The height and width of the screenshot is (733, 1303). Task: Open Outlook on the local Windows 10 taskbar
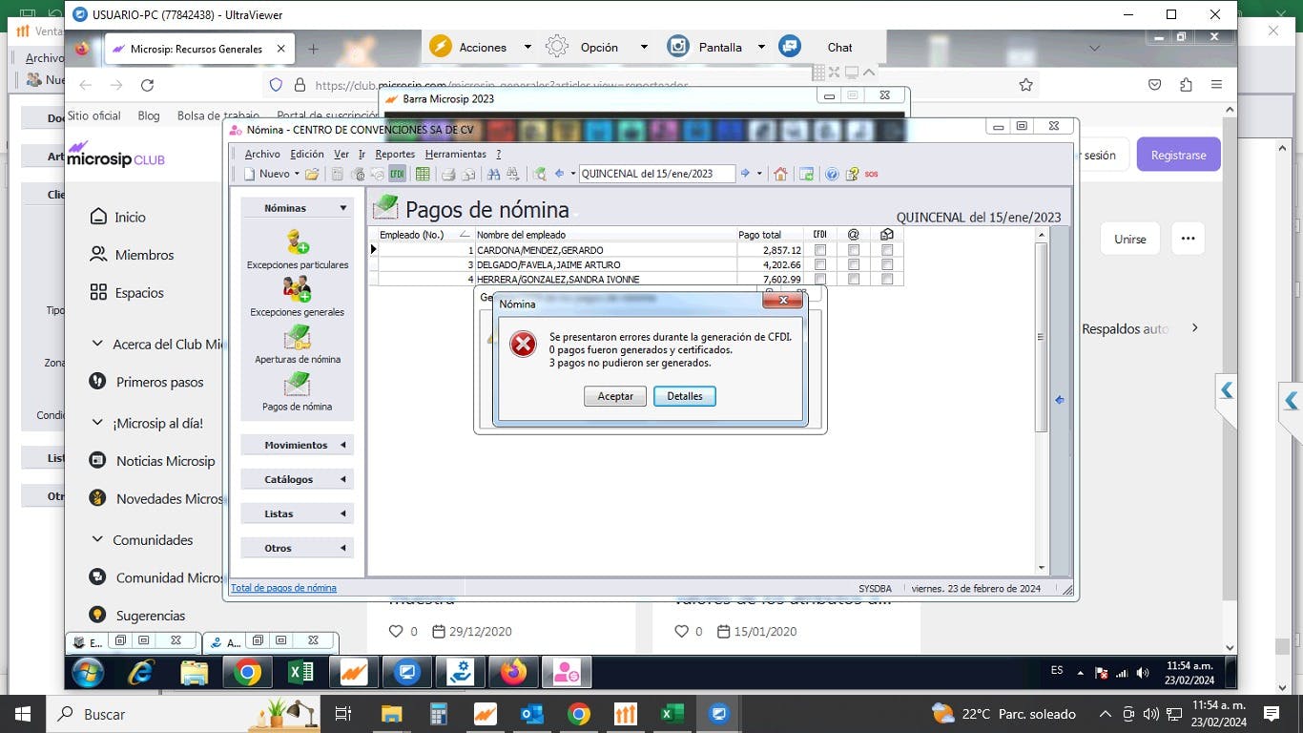tap(532, 714)
